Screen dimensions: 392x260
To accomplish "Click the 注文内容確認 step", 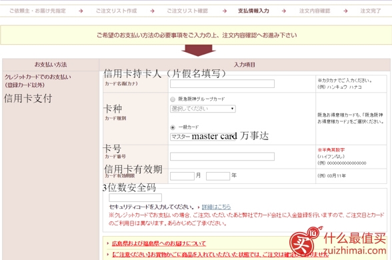I will pyautogui.click(x=315, y=11).
